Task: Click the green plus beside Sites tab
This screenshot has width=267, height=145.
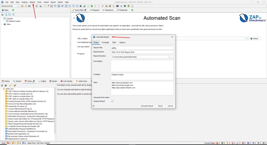Action: click(13, 10)
